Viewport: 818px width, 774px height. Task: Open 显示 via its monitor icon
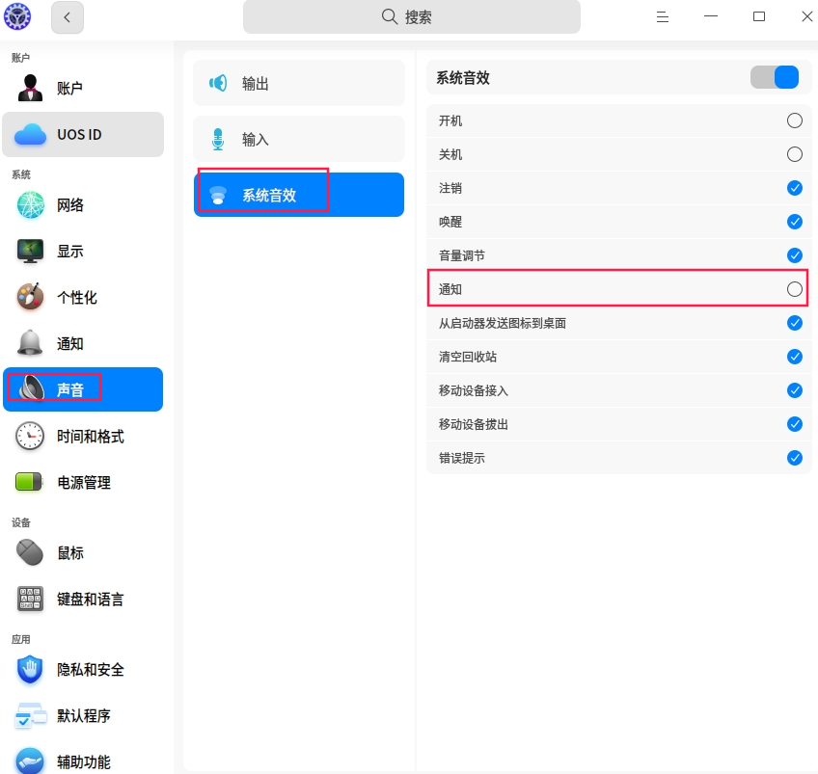click(x=30, y=252)
